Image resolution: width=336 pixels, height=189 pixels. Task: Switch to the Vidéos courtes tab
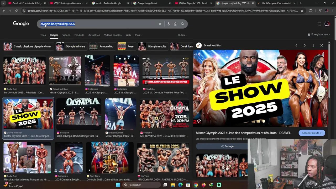point(113,35)
